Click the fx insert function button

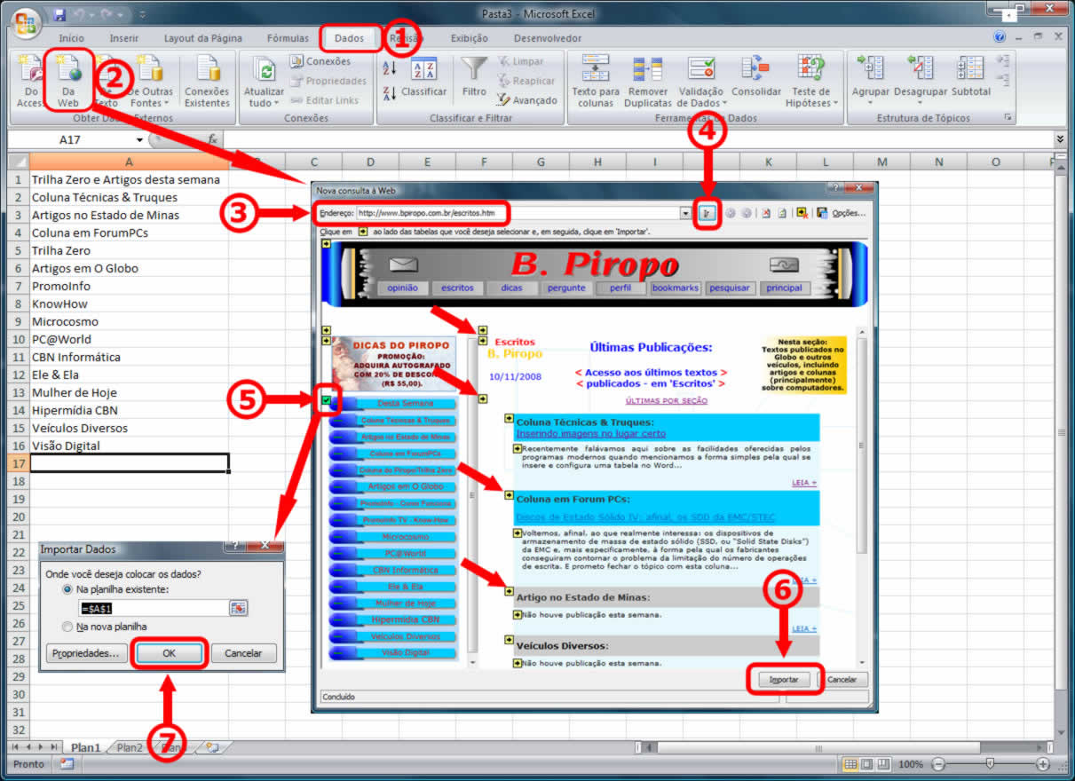click(212, 140)
